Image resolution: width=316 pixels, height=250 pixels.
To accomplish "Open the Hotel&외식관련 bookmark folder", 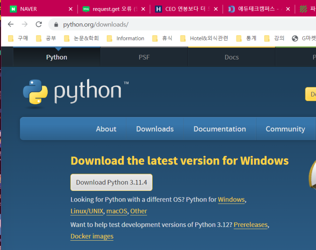I will click(x=204, y=38).
